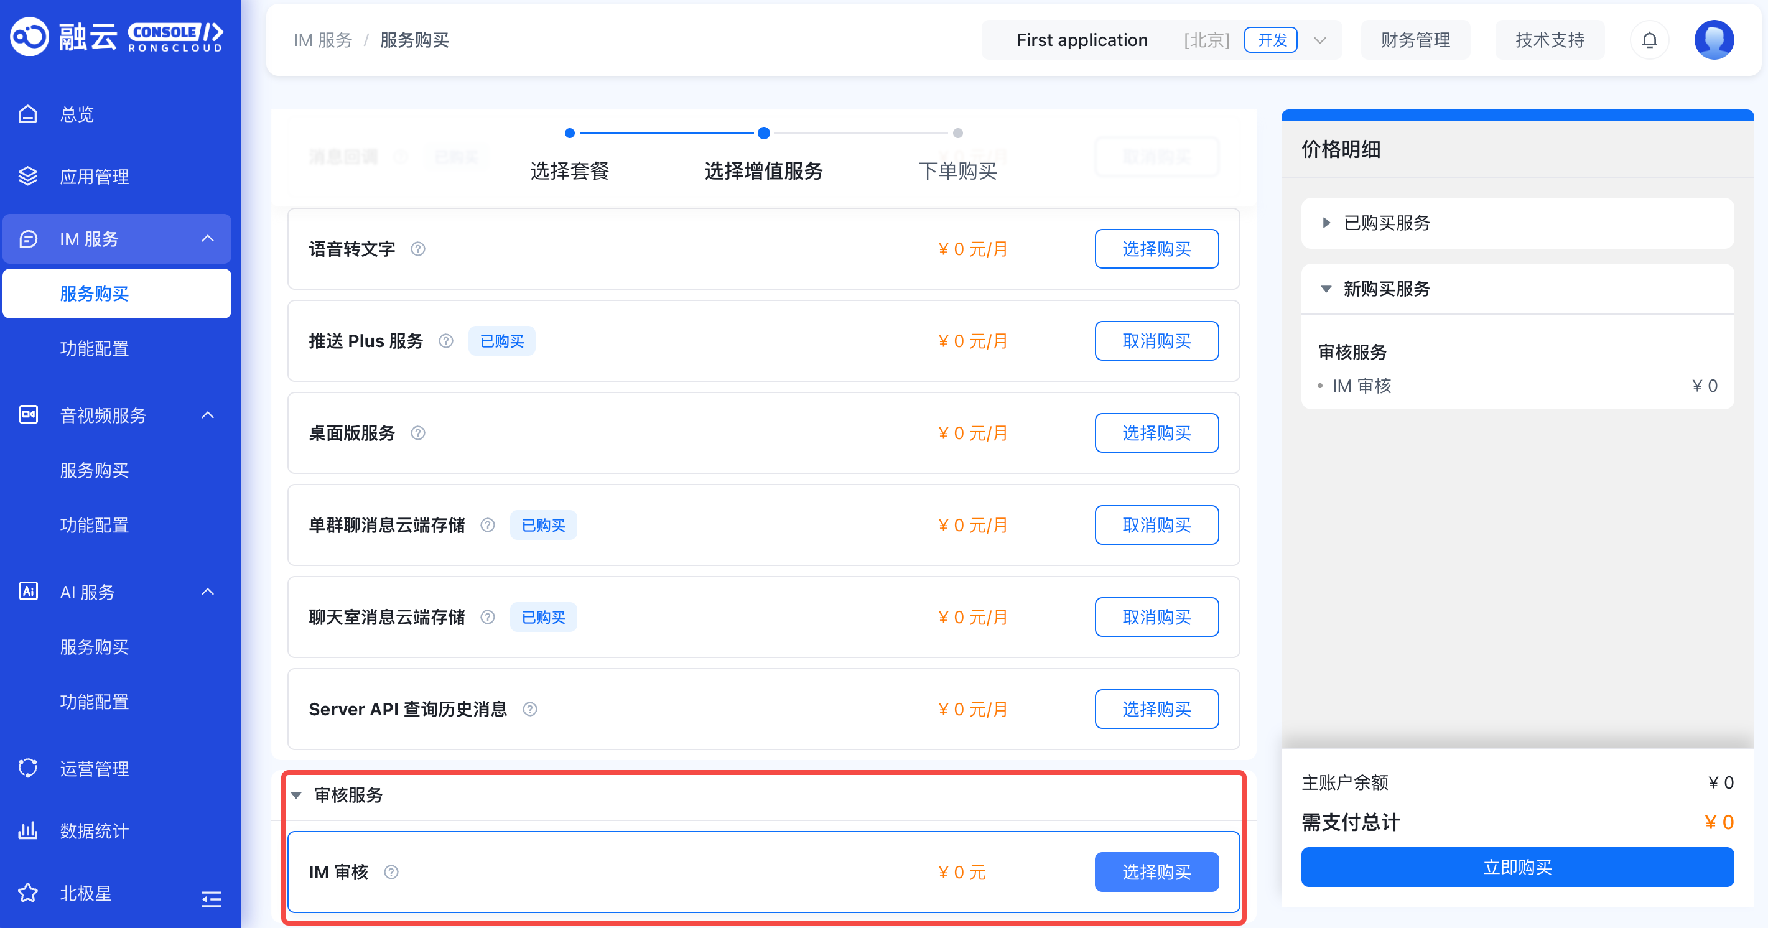Click the notification bell icon
Screen dimensions: 1768x928
click(x=1649, y=40)
